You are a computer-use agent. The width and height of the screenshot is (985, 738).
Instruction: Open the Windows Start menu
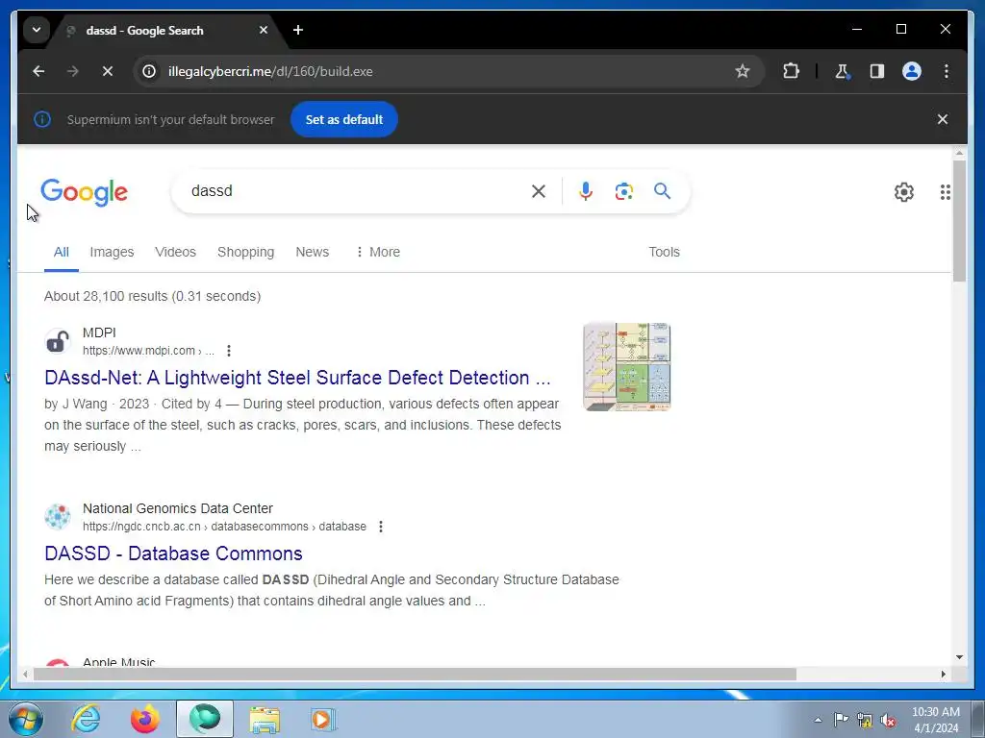pos(26,719)
